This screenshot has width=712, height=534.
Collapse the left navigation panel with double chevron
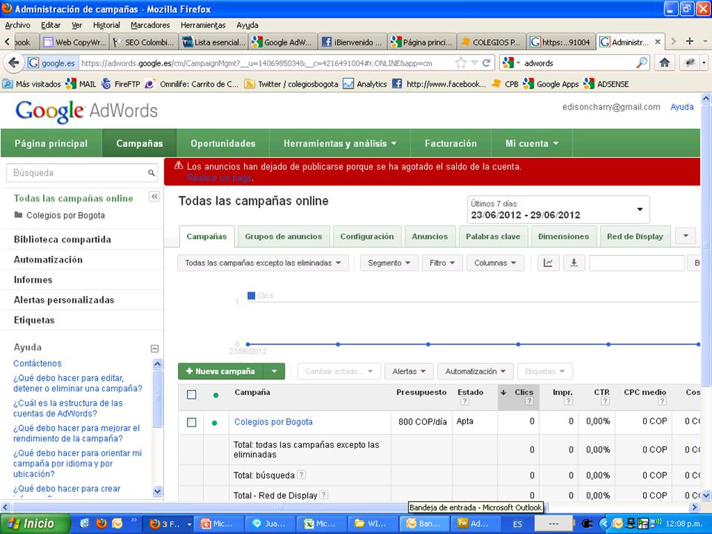[154, 197]
